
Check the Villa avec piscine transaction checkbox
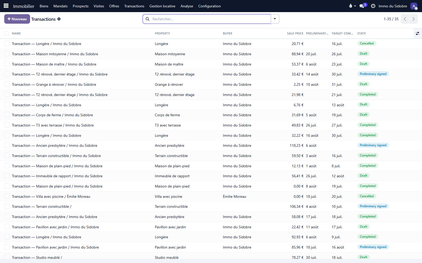coord(7,196)
